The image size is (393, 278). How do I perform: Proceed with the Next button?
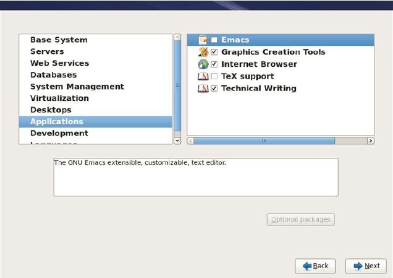[366, 266]
